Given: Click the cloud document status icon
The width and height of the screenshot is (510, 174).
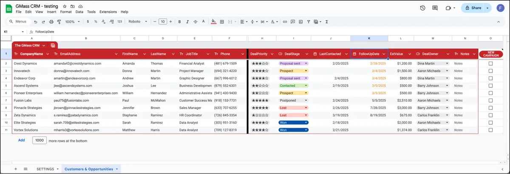Looking at the screenshot, I should coord(80,7).
